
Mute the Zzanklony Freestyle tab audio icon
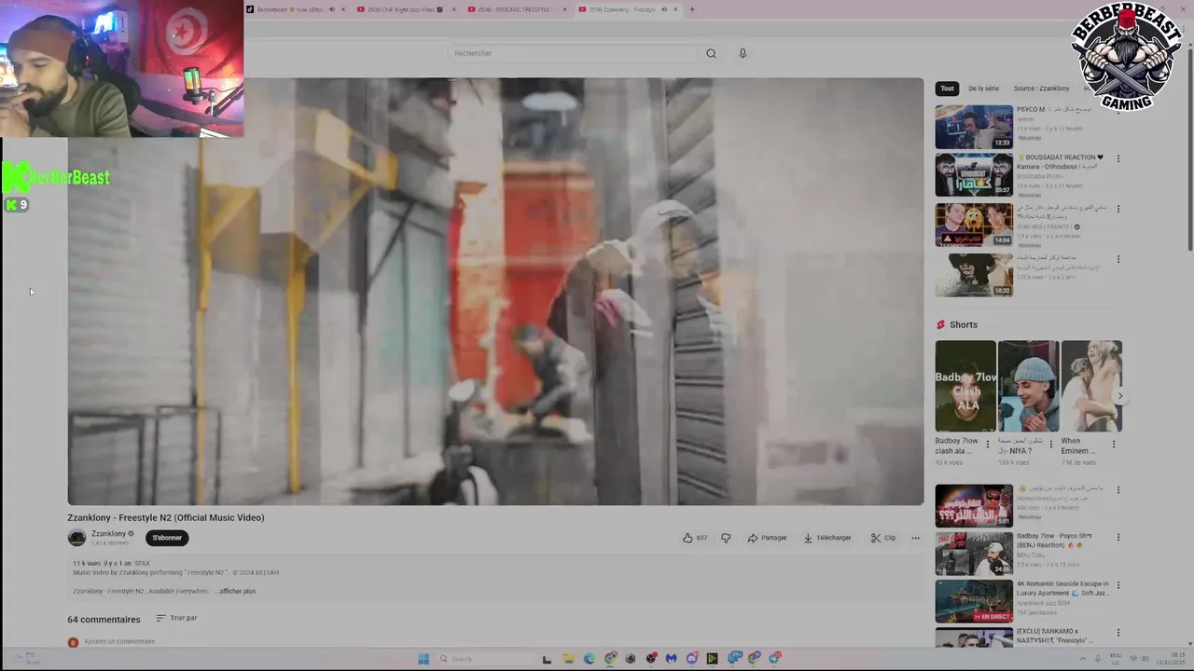click(664, 9)
